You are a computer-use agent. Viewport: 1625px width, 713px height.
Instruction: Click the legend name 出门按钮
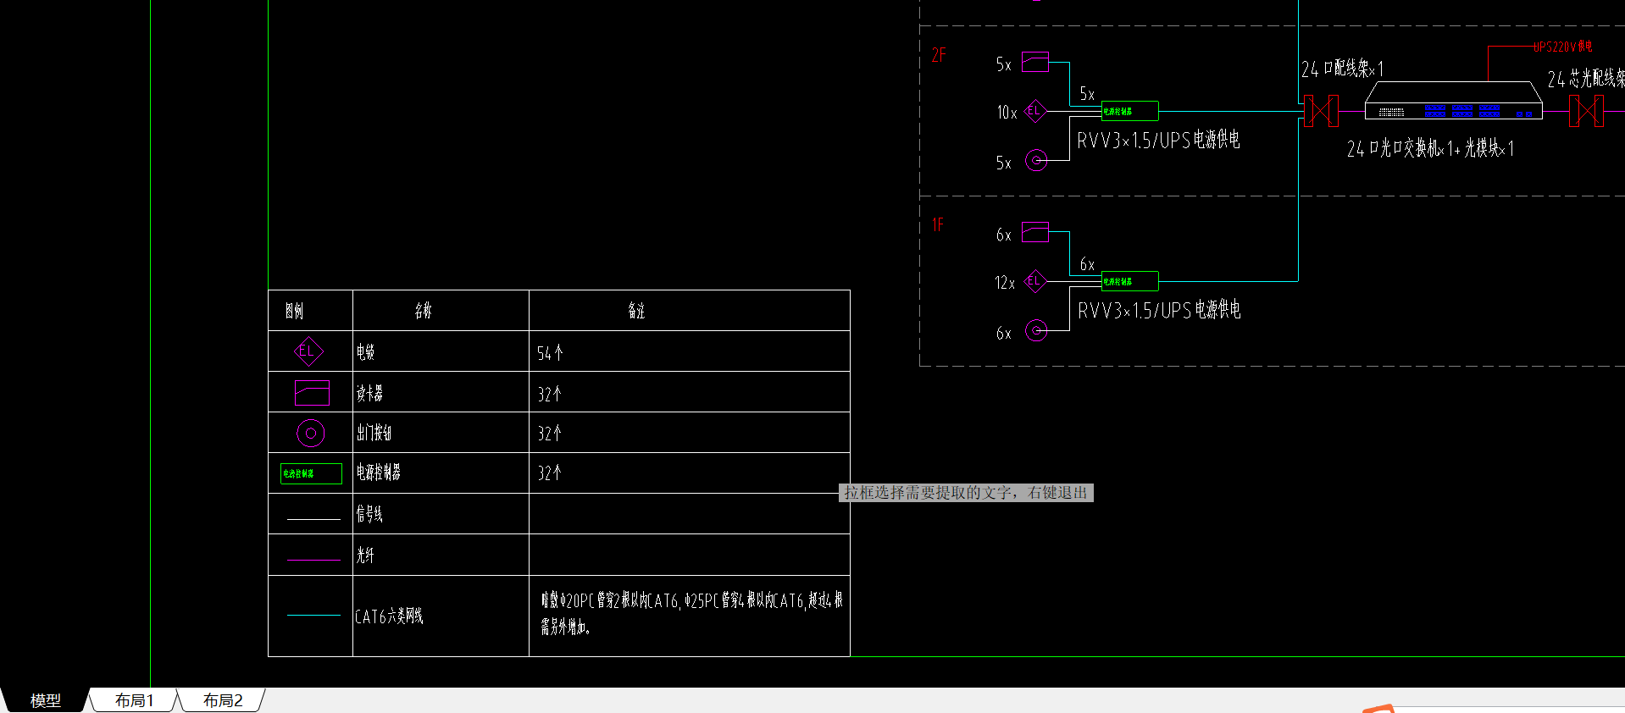coord(374,433)
